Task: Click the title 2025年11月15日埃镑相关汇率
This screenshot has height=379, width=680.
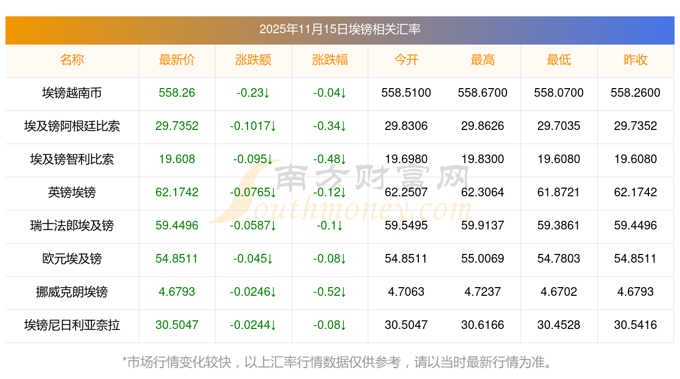Action: coord(340,29)
